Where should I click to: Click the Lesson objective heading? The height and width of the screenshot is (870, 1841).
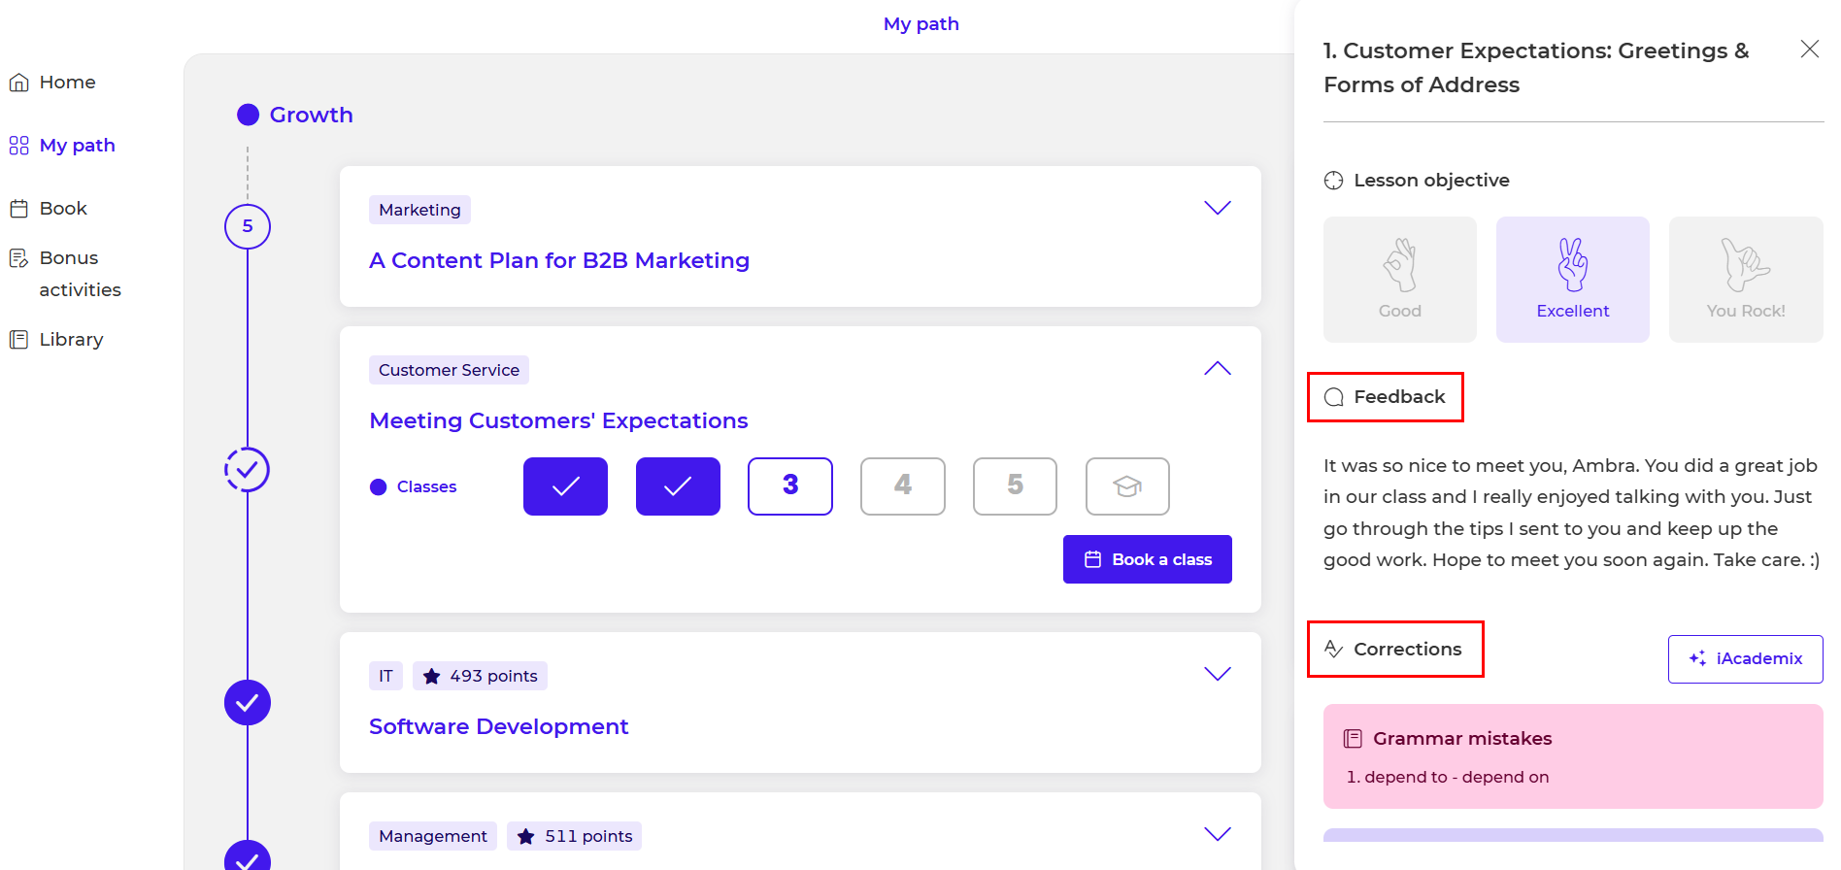point(1431,181)
